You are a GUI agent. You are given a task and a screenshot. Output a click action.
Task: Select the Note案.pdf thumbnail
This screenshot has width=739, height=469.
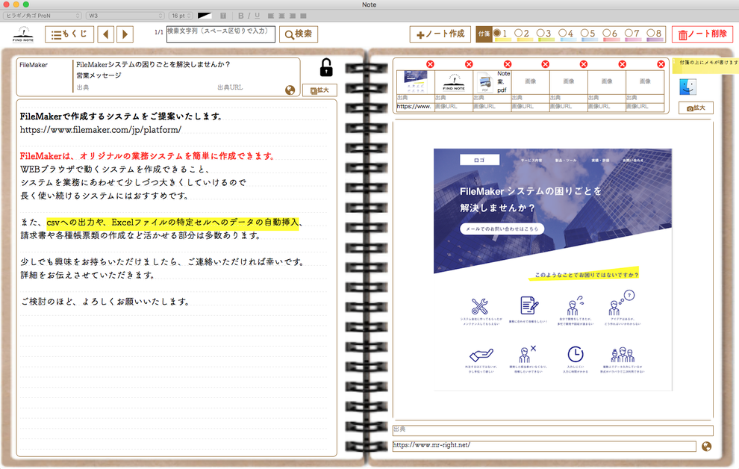coord(493,82)
